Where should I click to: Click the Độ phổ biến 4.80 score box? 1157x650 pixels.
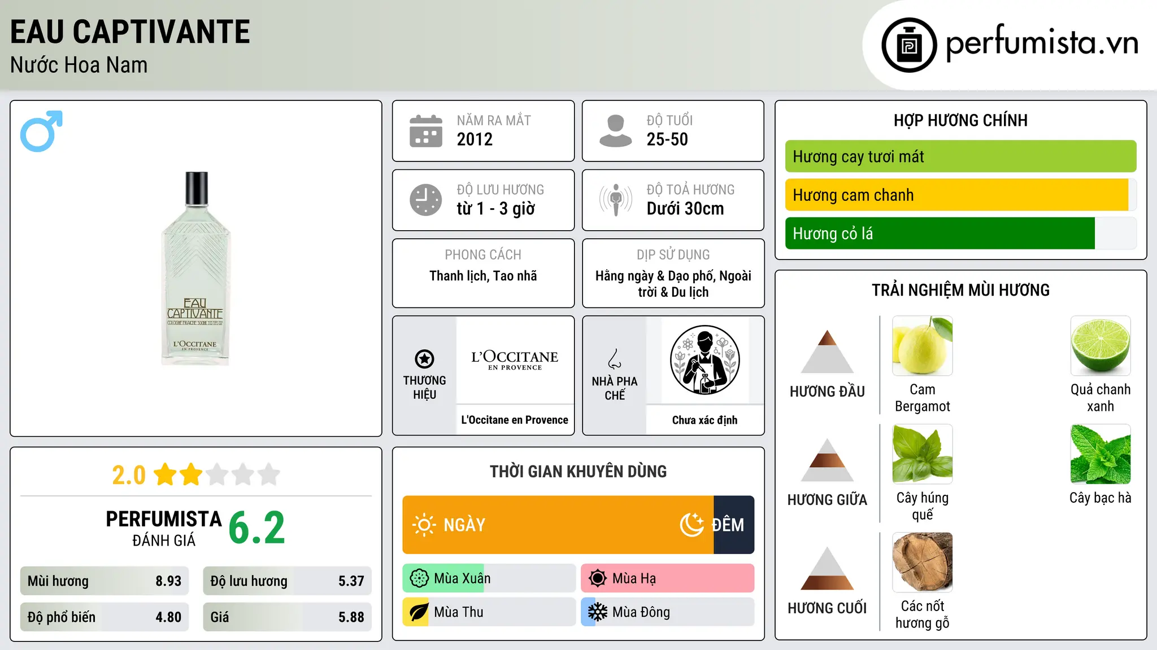click(105, 617)
